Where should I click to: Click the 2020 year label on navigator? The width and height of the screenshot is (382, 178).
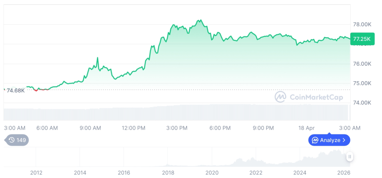(212, 173)
